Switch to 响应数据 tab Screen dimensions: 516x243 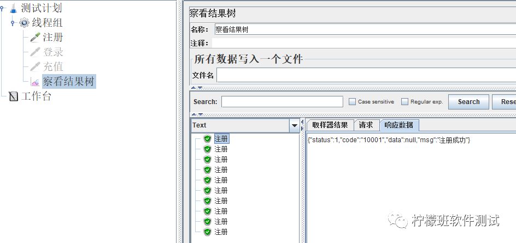(x=399, y=125)
